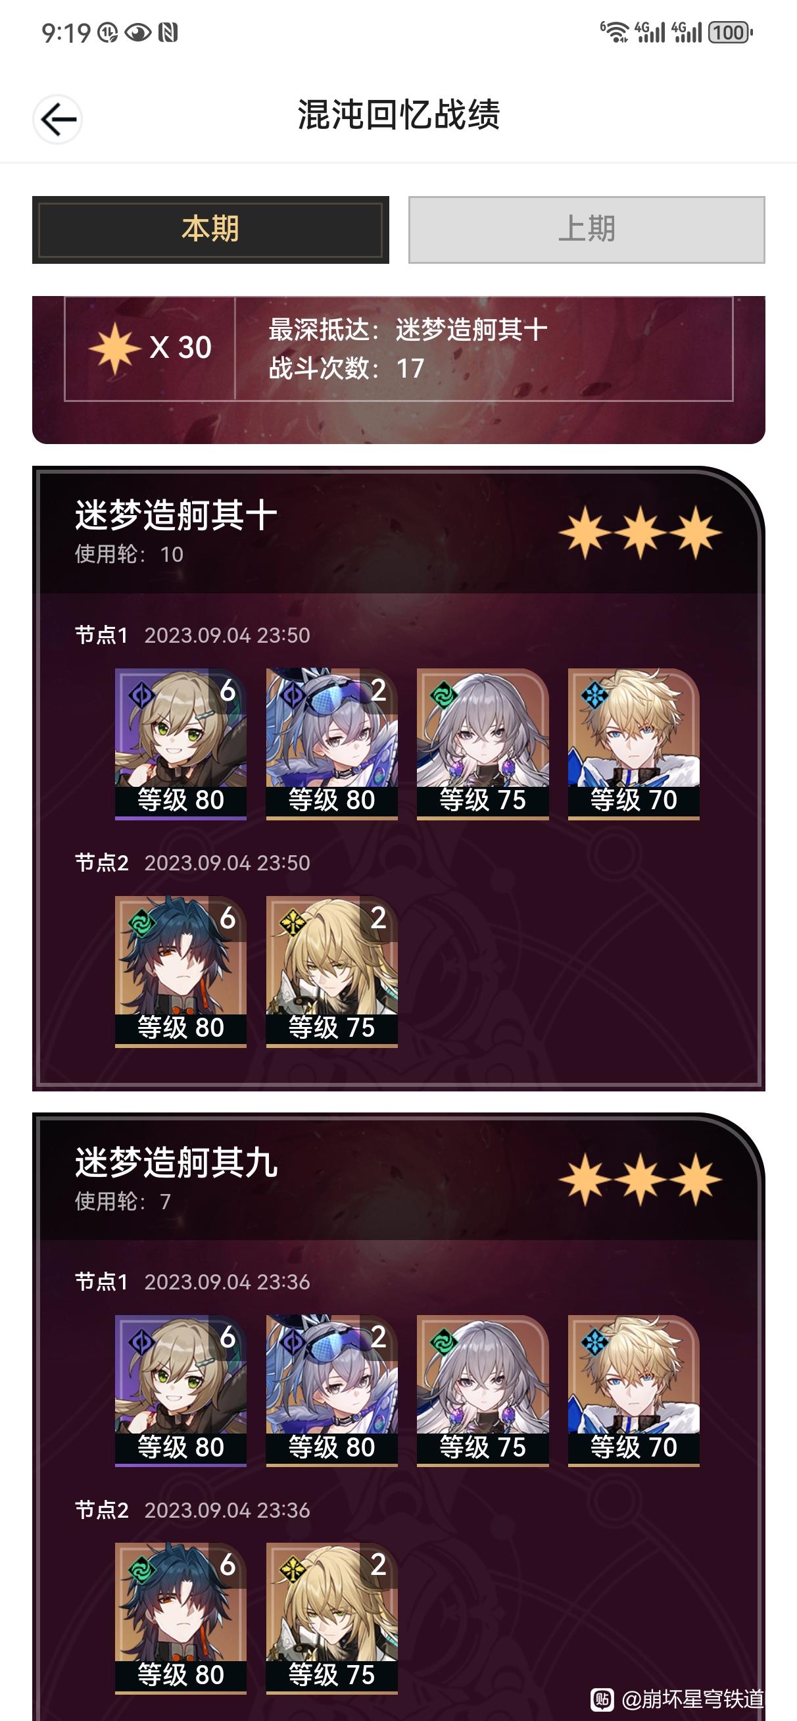
Task: Tap the three stars rating of 迷梦造舸其十
Action: click(640, 532)
